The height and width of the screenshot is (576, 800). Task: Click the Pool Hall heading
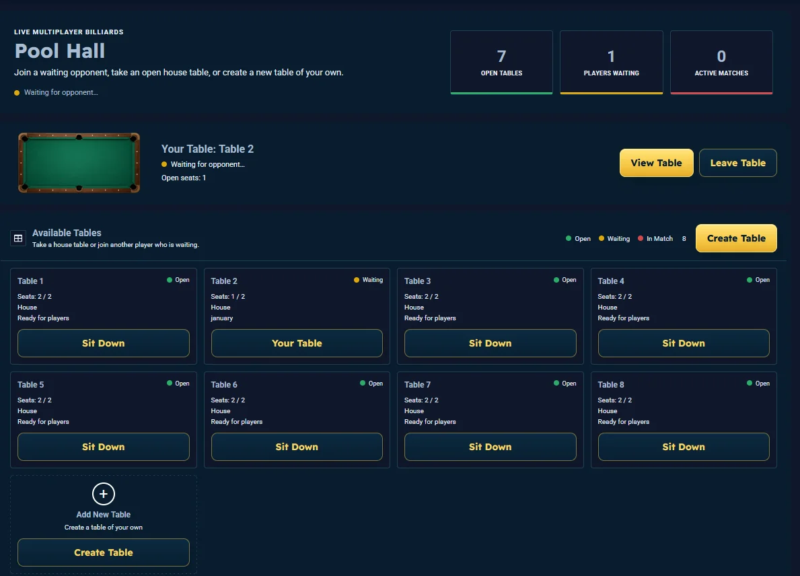[60, 51]
